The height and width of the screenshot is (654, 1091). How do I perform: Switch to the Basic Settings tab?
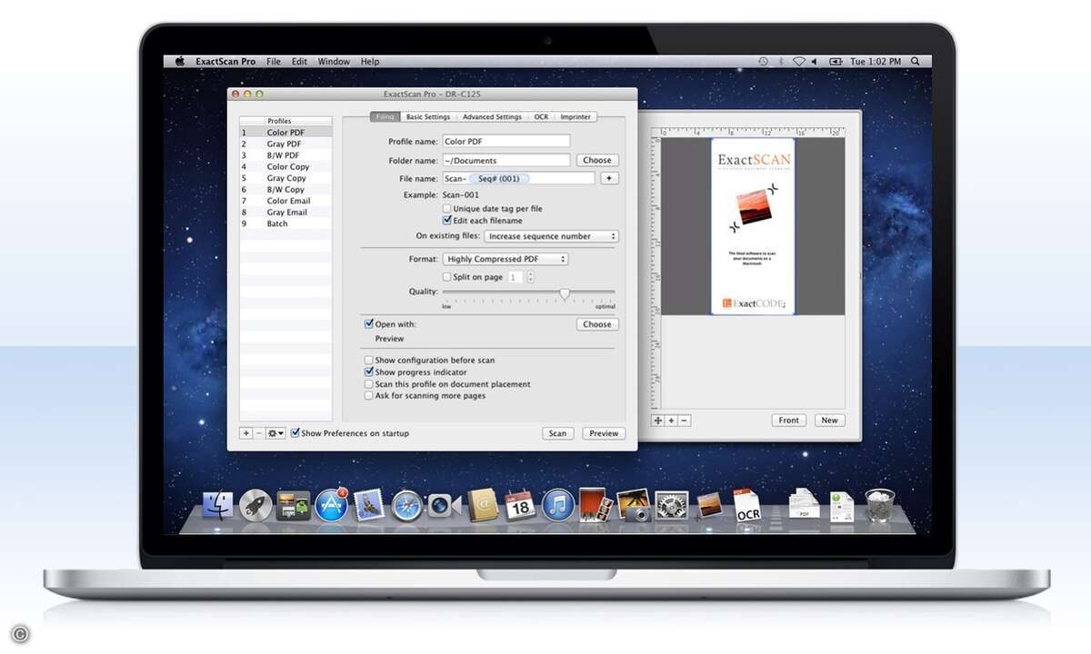pos(427,117)
